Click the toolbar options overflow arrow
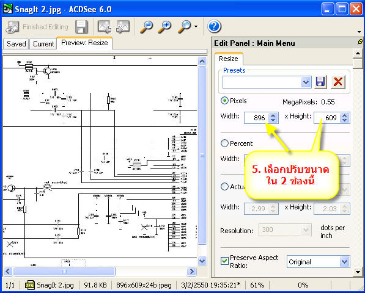365x293 pixels. pos(359,32)
